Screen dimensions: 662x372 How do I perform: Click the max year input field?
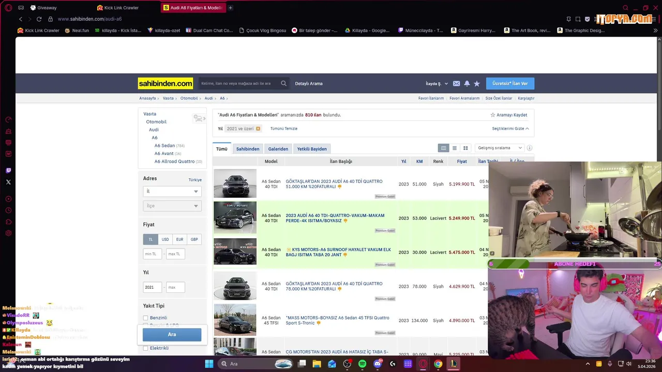(175, 287)
